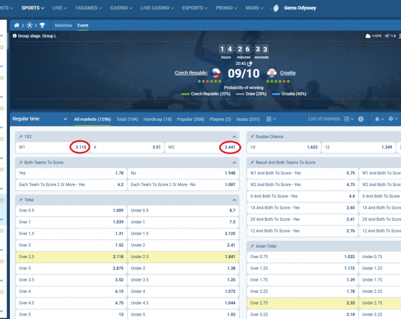Collapse the 1X2 market section

[234, 137]
